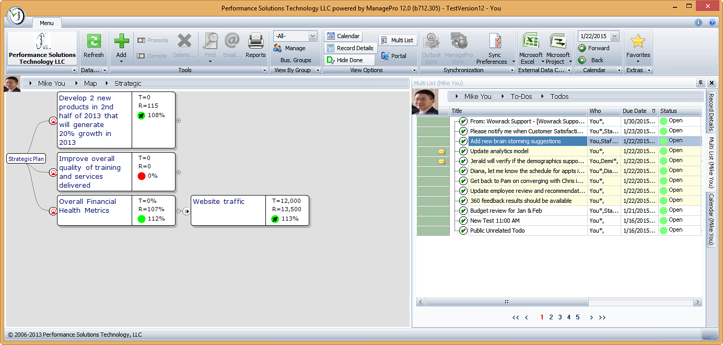Check off 'Budget review for Jan & Feb' todo
Viewport: 723px width, 345px height.
tap(463, 211)
